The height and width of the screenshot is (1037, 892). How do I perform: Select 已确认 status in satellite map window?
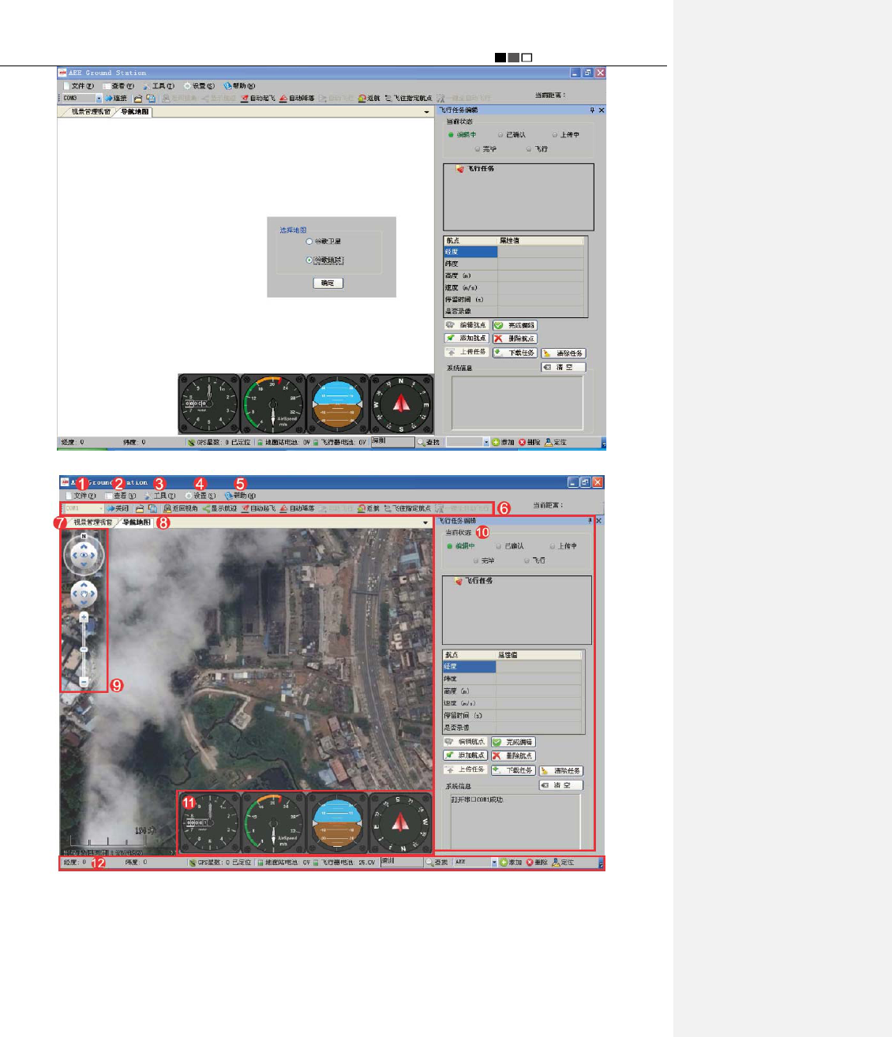click(510, 546)
